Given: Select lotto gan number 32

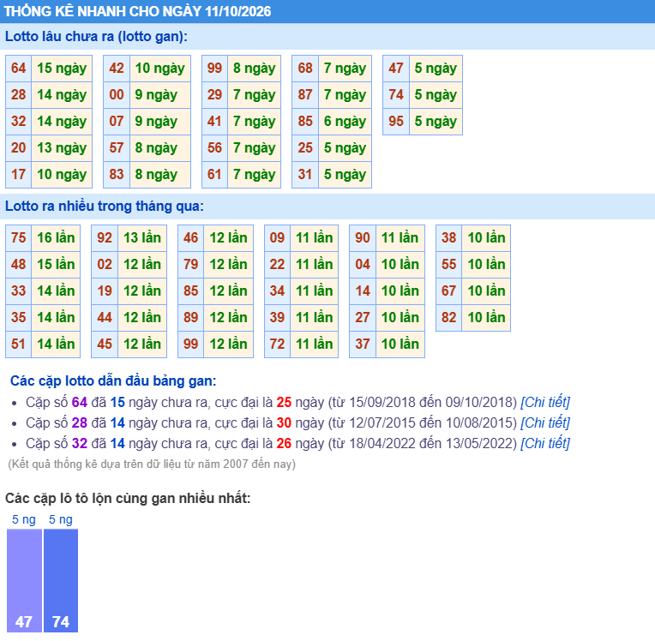Looking at the screenshot, I should click(18, 122).
